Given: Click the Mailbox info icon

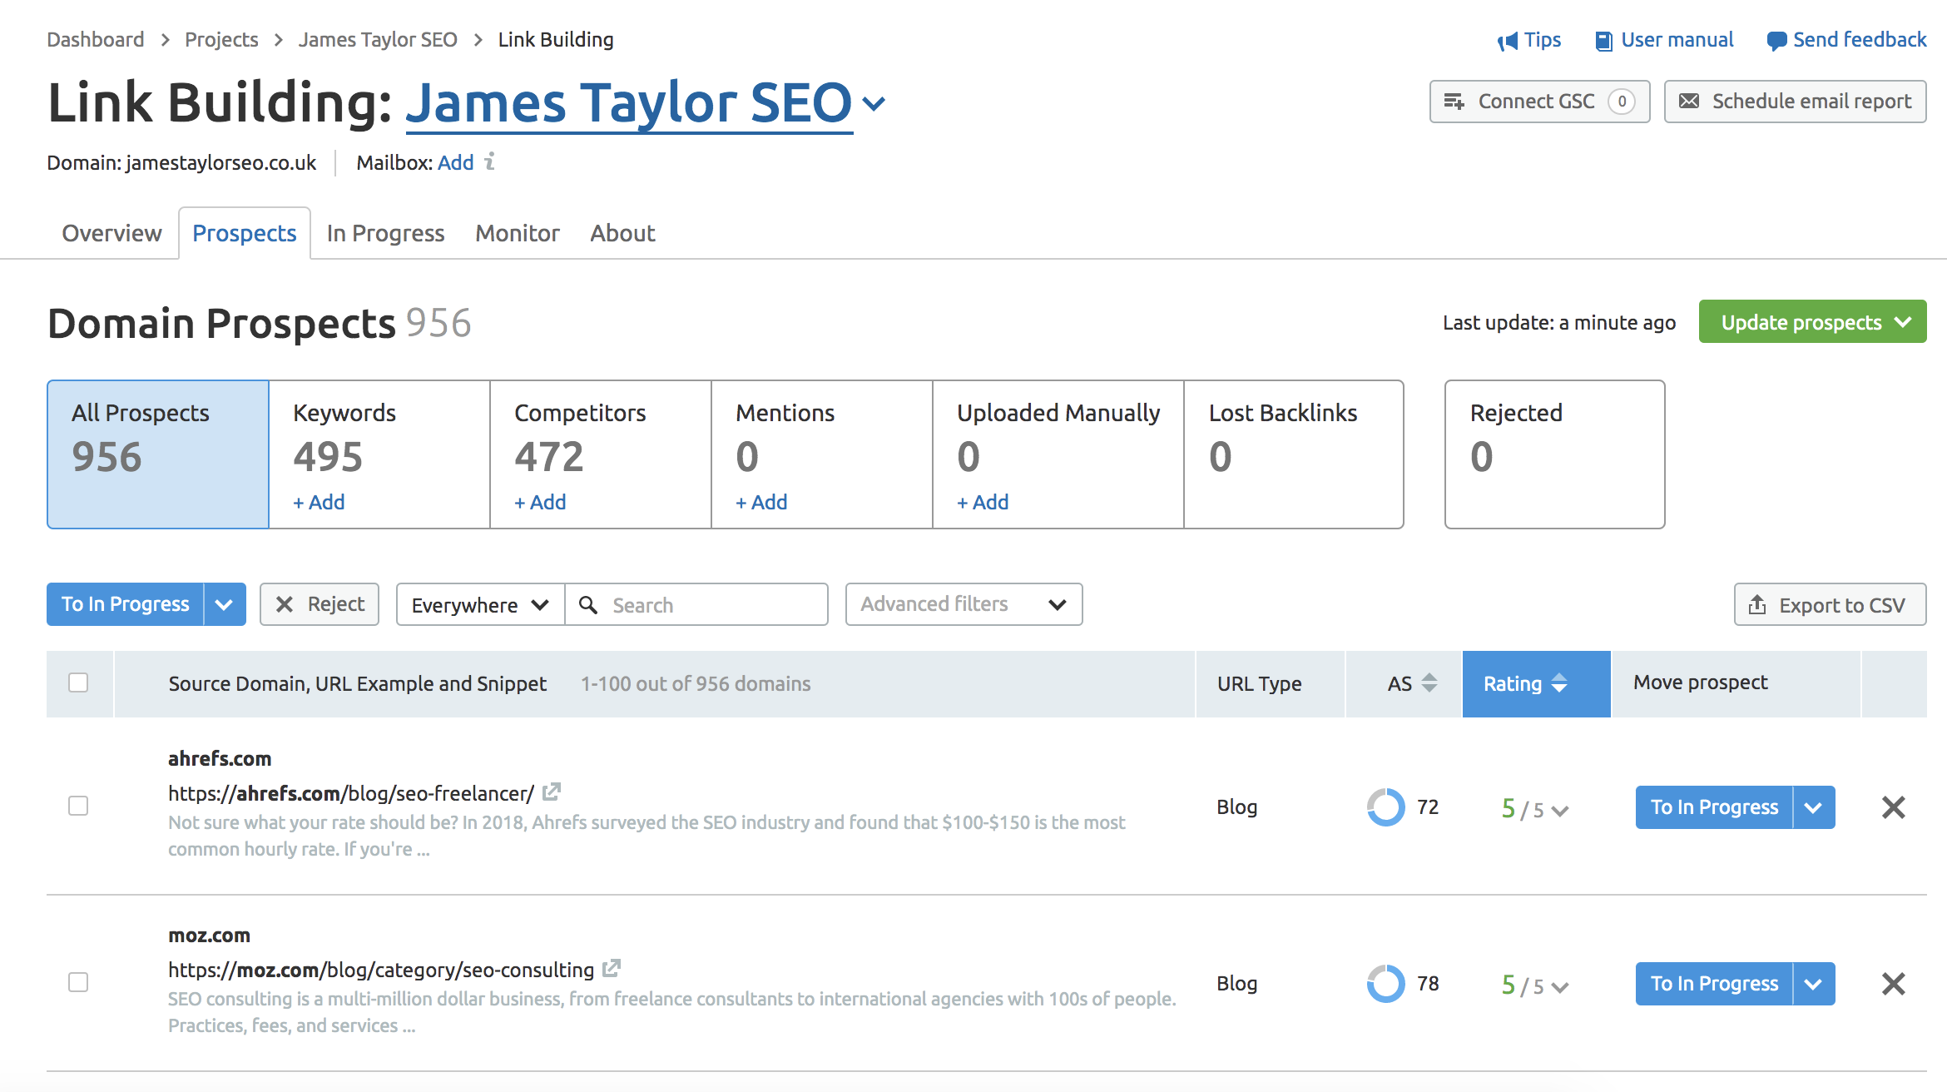Looking at the screenshot, I should point(490,161).
